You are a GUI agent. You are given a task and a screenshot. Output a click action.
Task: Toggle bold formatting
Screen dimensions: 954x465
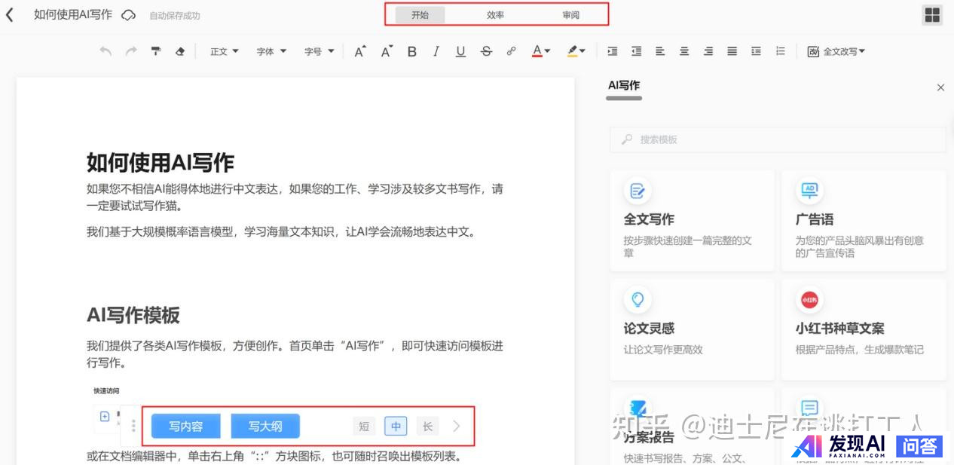click(x=411, y=51)
